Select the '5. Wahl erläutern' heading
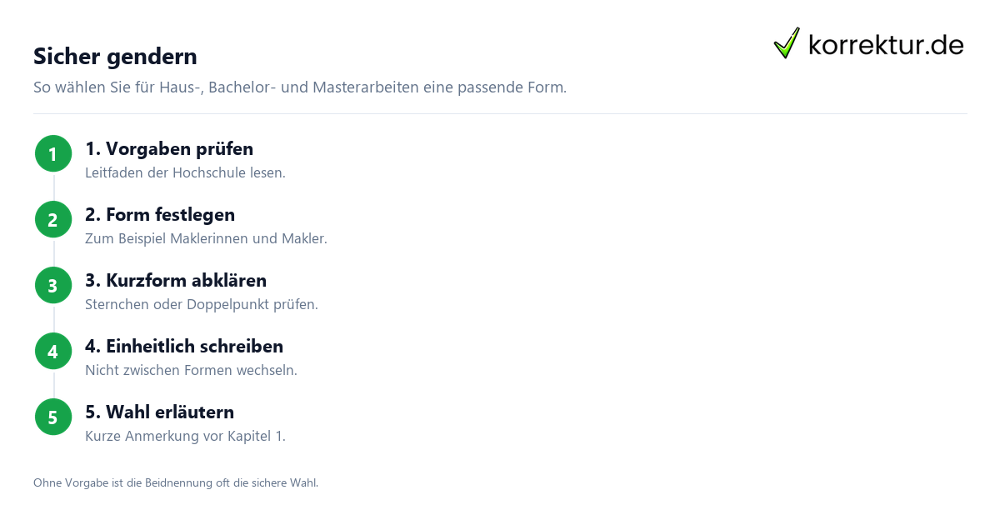This screenshot has width=1000, height=525. coord(159,412)
